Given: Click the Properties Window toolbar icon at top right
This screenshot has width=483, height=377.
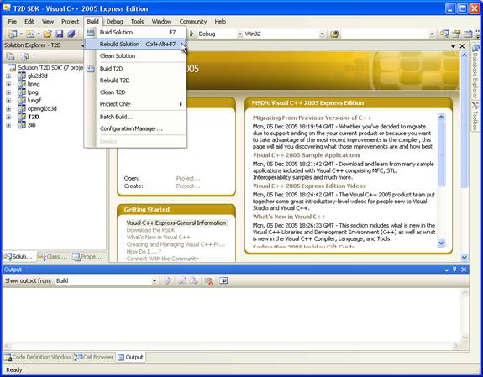Looking at the screenshot, I should click(x=456, y=34).
